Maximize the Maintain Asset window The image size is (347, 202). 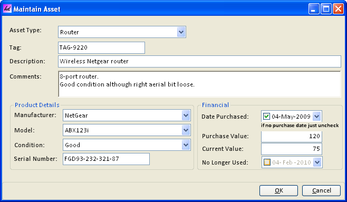point(326,9)
